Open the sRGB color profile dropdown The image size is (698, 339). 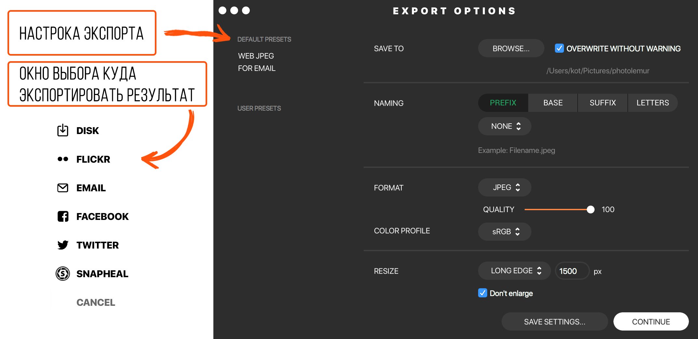pos(504,232)
